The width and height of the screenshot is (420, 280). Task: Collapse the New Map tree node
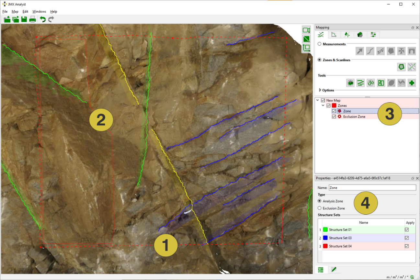(x=318, y=100)
